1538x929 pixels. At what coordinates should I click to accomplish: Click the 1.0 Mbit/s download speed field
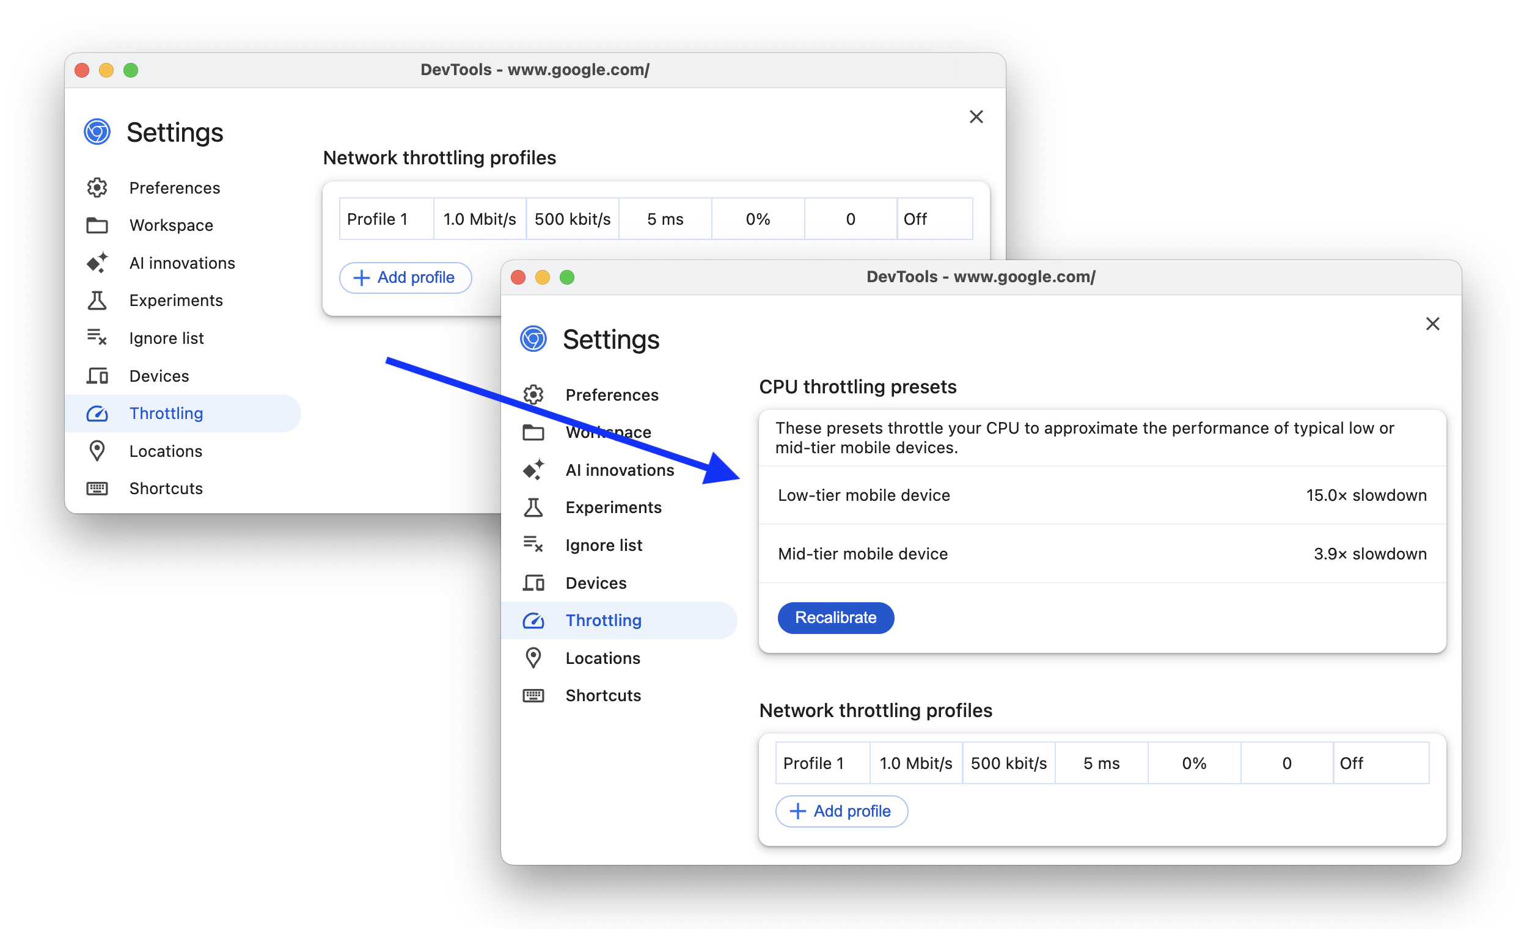coord(913,762)
